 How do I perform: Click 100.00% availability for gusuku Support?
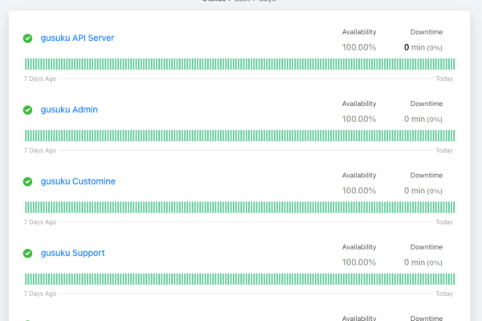point(359,262)
